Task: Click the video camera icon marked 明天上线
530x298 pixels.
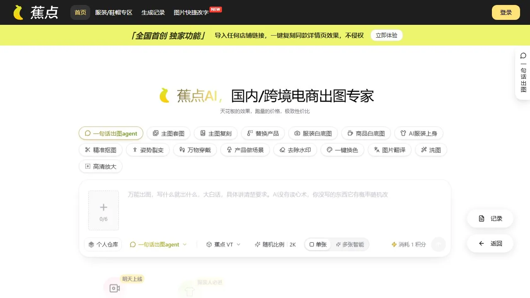Action: point(115,288)
